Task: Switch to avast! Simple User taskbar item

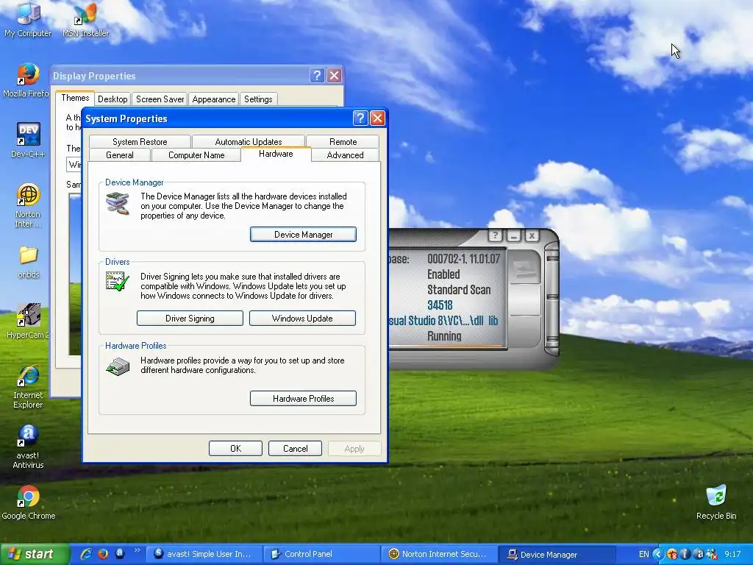Action: coord(203,554)
